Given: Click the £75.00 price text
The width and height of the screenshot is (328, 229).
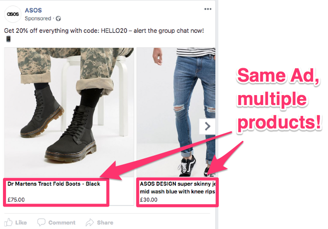Looking at the screenshot, I should [16, 200].
